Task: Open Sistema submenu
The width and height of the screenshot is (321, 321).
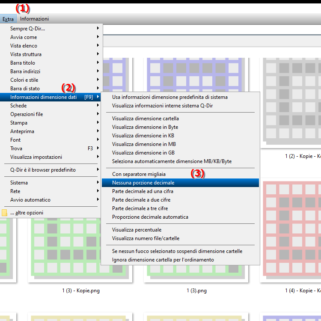Action: pyautogui.click(x=51, y=183)
